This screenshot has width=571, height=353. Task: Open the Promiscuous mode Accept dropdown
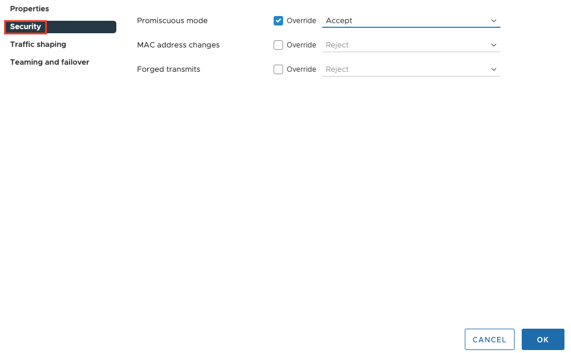(411, 20)
